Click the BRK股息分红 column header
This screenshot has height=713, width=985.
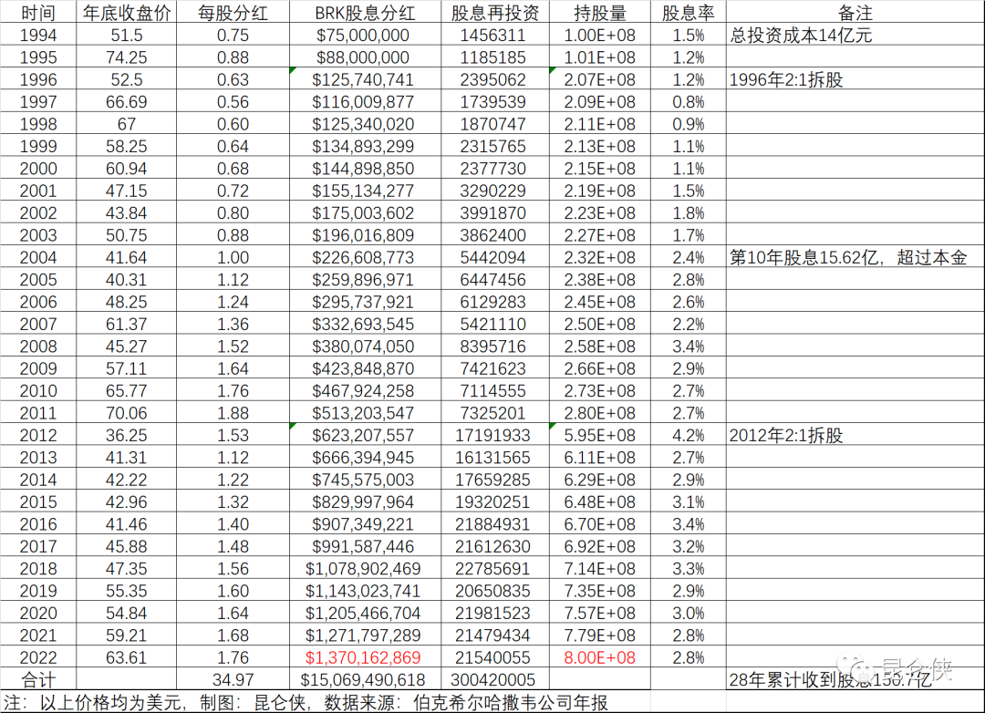coord(364,13)
